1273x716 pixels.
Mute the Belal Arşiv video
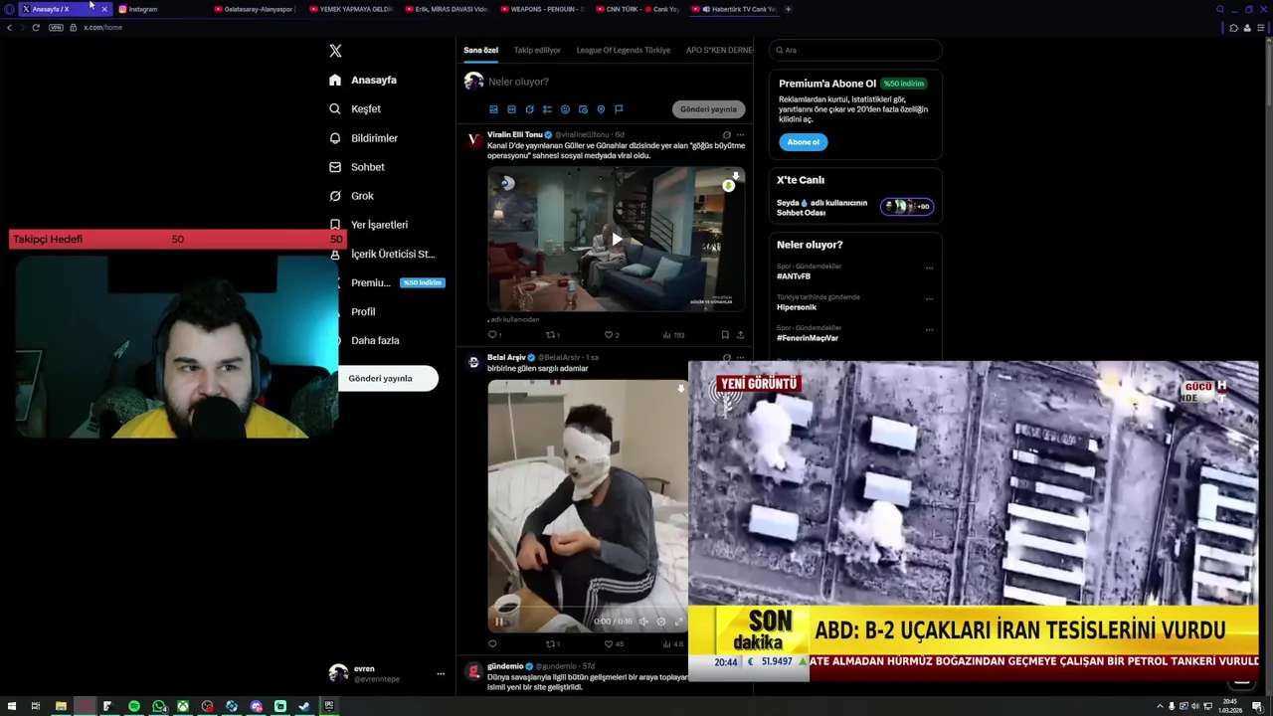(643, 622)
